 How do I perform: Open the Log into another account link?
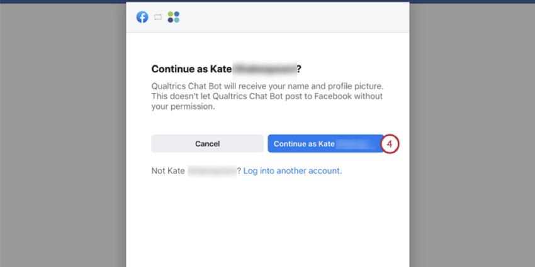(293, 171)
